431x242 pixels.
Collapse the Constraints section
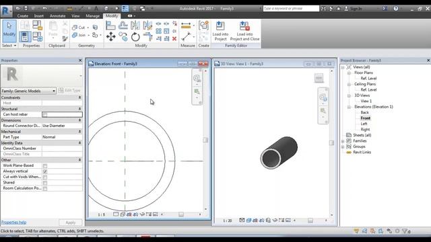tap(79, 97)
